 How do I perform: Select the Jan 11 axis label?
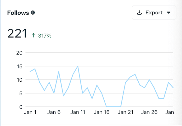pyautogui.click(x=78, y=112)
